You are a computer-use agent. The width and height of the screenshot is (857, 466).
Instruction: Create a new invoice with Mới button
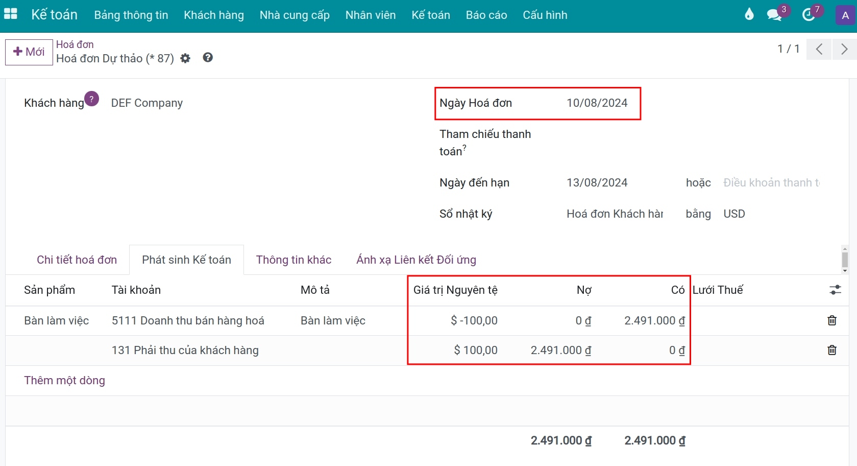(x=29, y=52)
